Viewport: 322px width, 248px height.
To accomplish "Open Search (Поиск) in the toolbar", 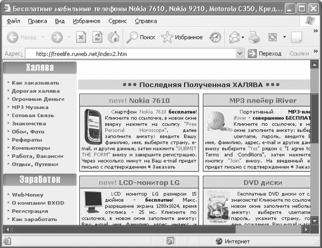I will click(141, 37).
